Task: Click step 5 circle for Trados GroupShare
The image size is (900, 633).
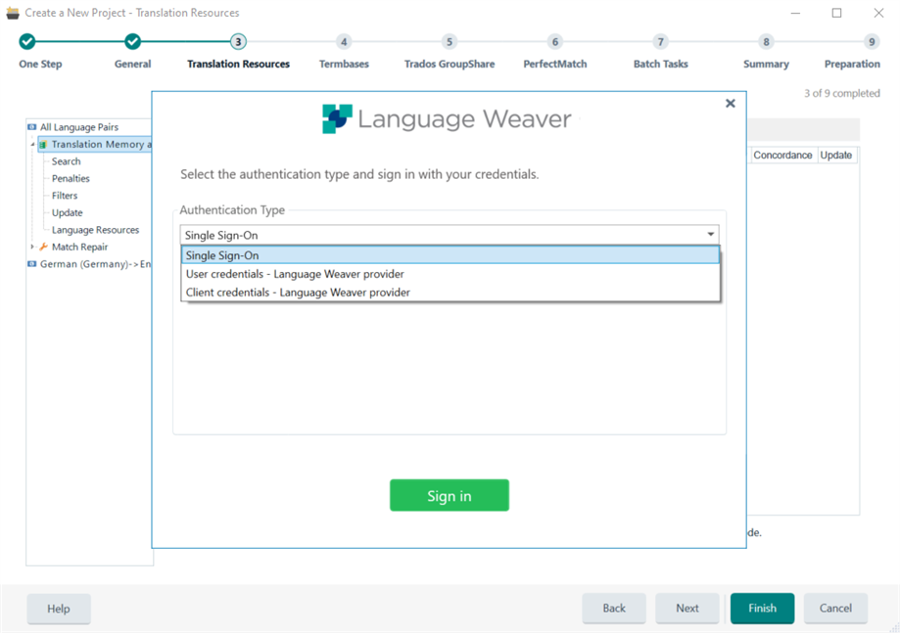Action: [x=450, y=41]
